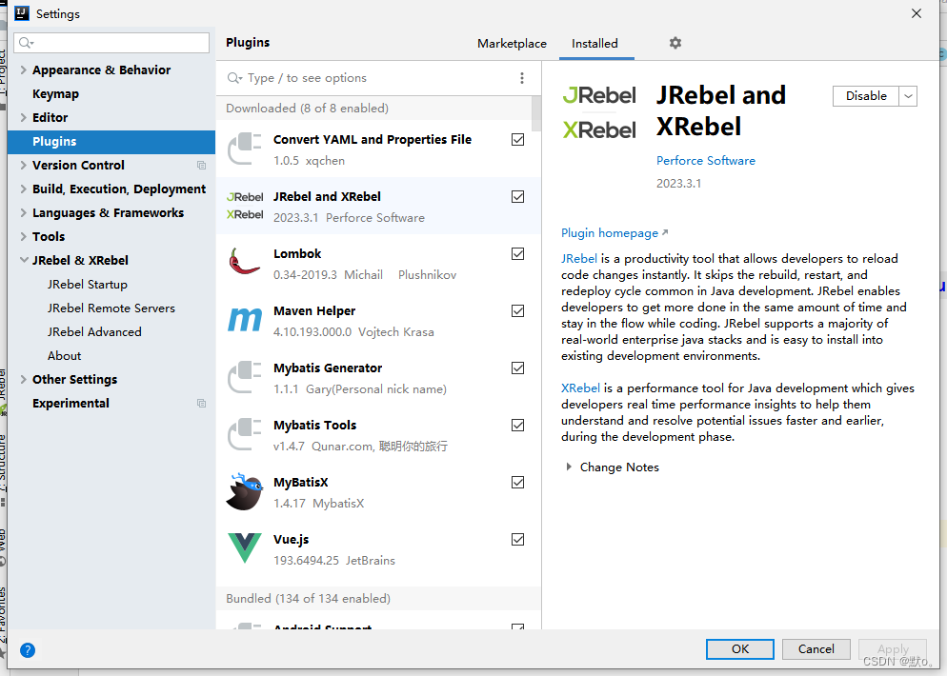Toggle the Maven Helper plugin checkbox

click(x=517, y=310)
